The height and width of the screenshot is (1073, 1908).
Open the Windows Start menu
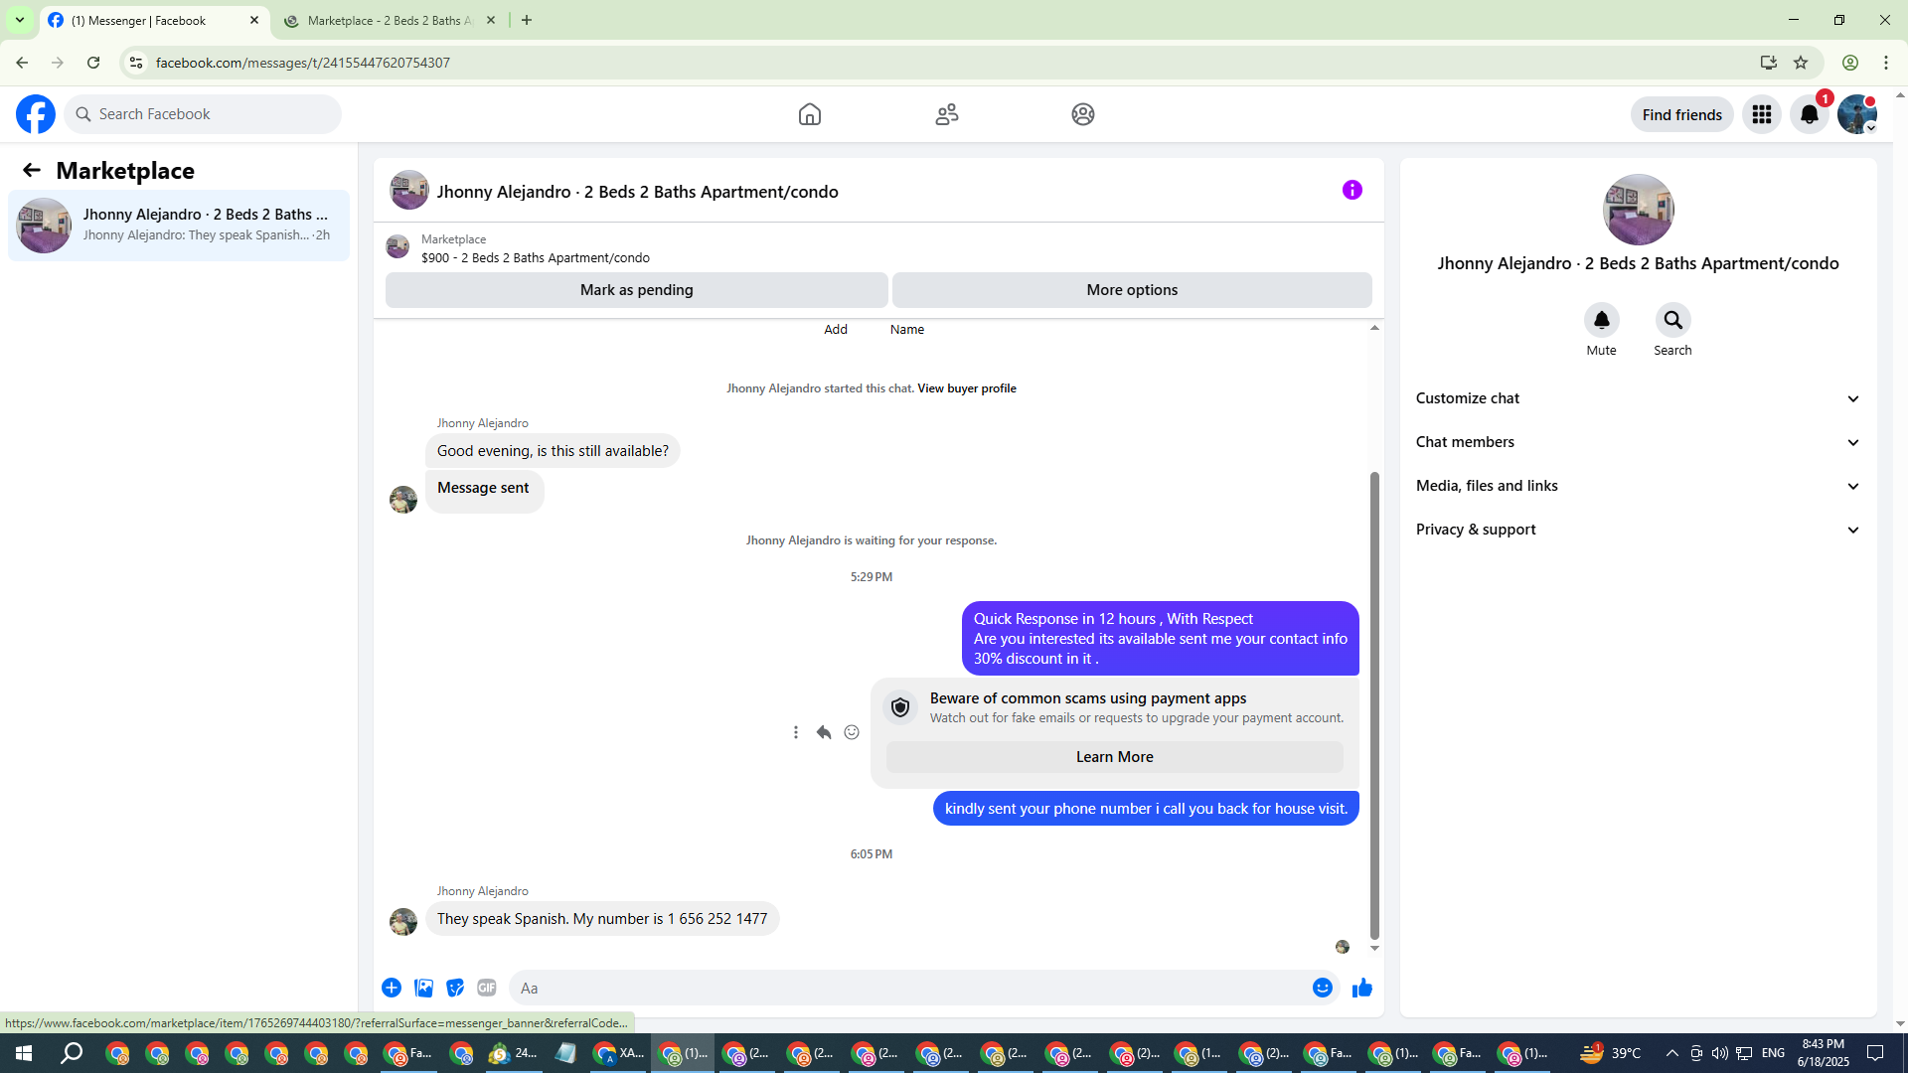[x=24, y=1053]
